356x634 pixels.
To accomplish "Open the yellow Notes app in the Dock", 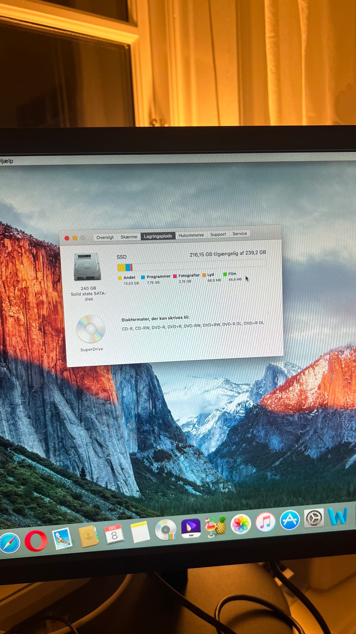I will (140, 532).
